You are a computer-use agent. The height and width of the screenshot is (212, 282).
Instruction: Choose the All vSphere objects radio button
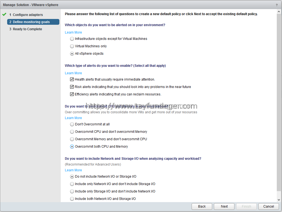(72, 54)
